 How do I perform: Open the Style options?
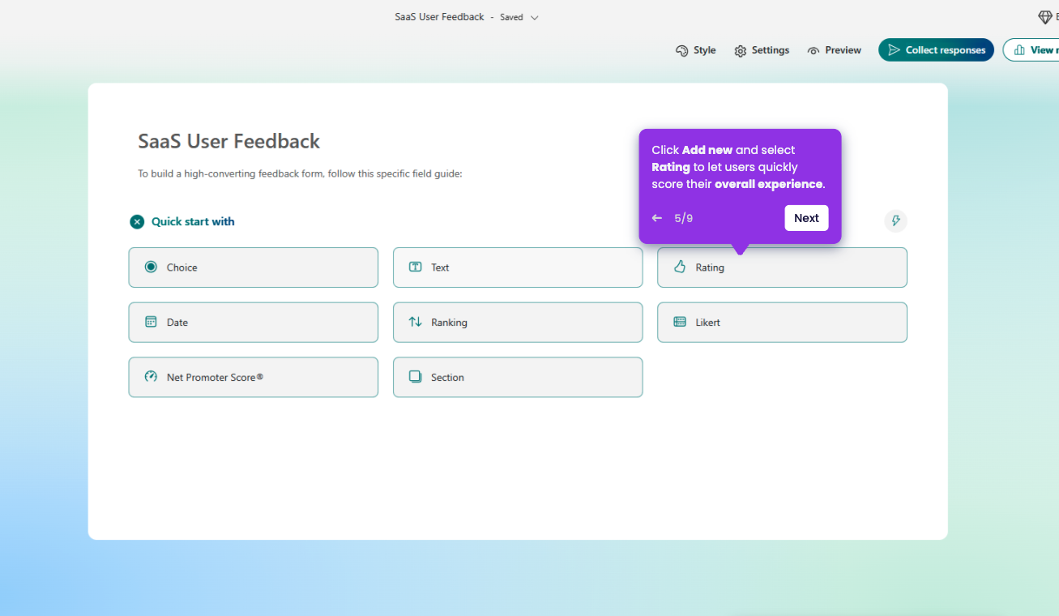click(695, 50)
